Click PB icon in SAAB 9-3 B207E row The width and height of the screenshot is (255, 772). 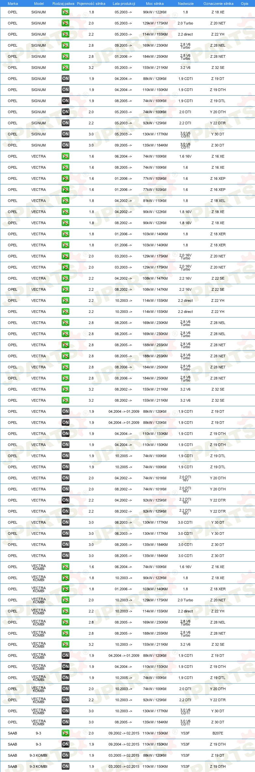coord(65,733)
